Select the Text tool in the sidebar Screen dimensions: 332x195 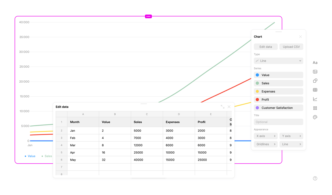pos(315,62)
